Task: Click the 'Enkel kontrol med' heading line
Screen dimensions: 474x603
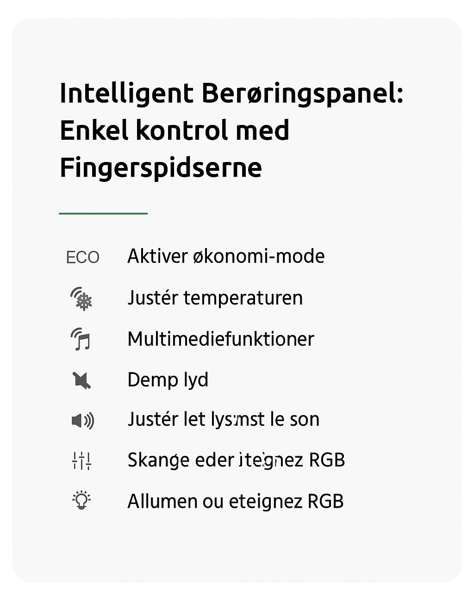Action: pos(175,130)
